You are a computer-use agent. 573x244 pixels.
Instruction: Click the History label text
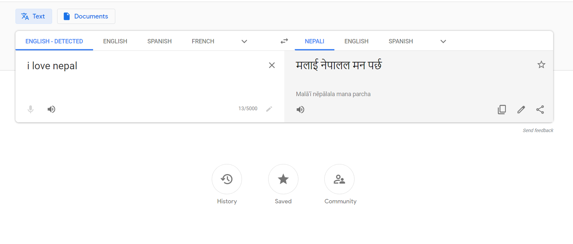pyautogui.click(x=227, y=201)
